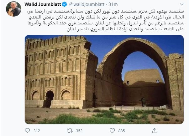
Task: Visit the @walidjoumblatt handle link
Action: [x=87, y=4]
